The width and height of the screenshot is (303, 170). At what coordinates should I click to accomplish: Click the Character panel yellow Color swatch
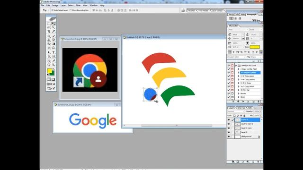pos(255,47)
